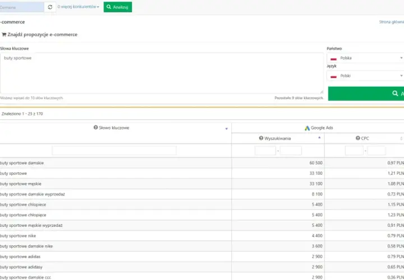Click the shopping cart icon near Znajdź propozycje

tap(4, 35)
